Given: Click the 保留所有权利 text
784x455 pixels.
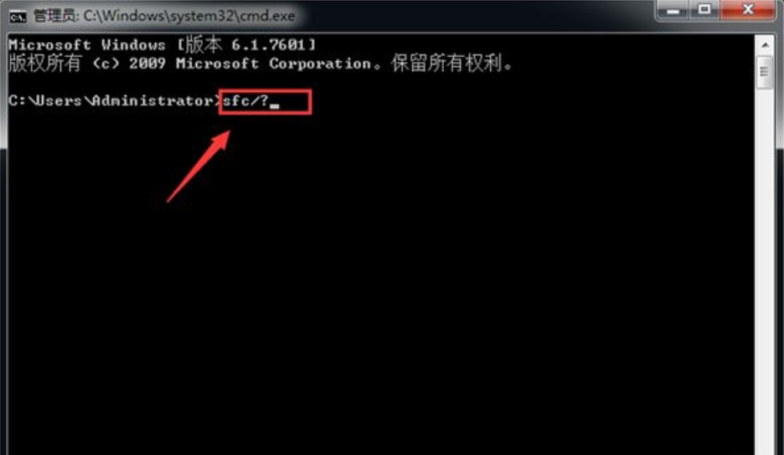Looking at the screenshot, I should [x=446, y=64].
